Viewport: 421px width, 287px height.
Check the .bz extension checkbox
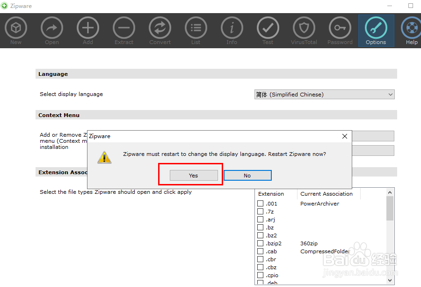260,228
